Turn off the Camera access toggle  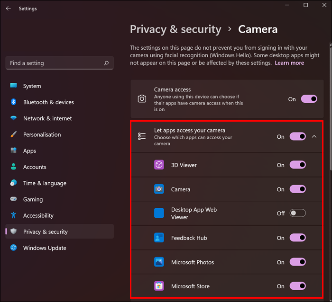click(308, 99)
